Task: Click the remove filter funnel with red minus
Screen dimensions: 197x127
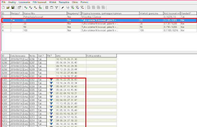Action: (x=82, y=7)
